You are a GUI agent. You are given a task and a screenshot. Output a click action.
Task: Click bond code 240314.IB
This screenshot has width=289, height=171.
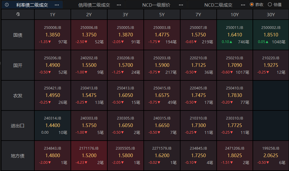(x=52, y=118)
